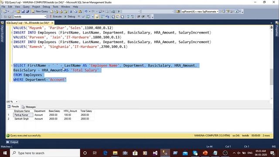279x157 pixels.
Task: Close the SQLQuery1.sql tab
Action: (x=52, y=23)
